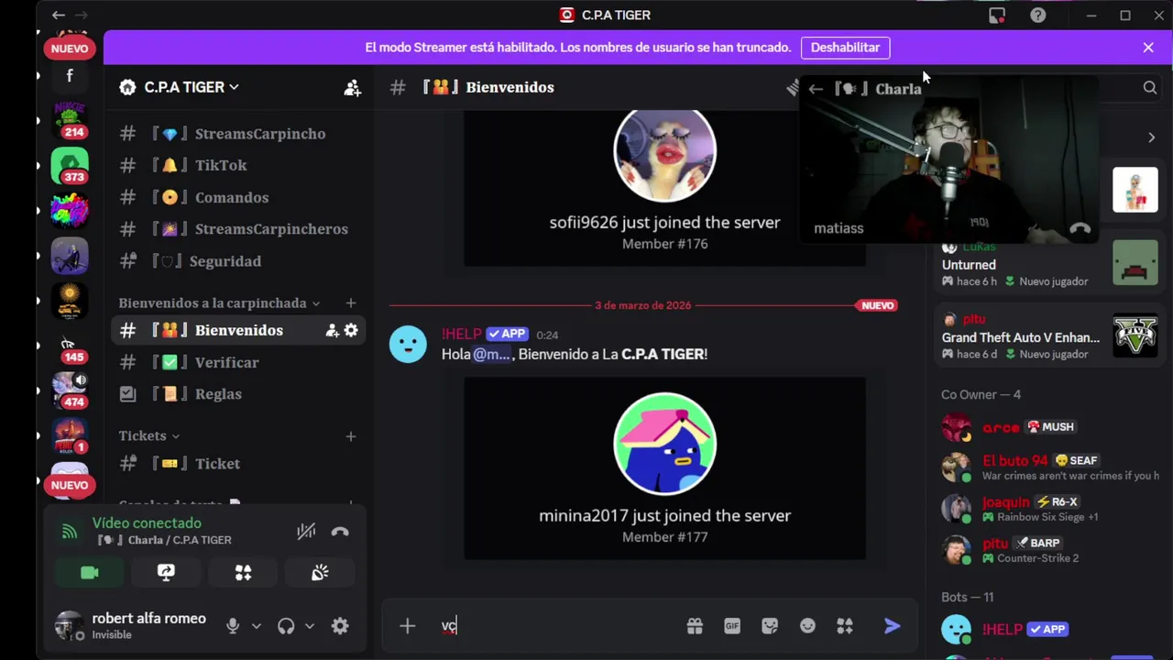Mute the microphone

(x=233, y=626)
